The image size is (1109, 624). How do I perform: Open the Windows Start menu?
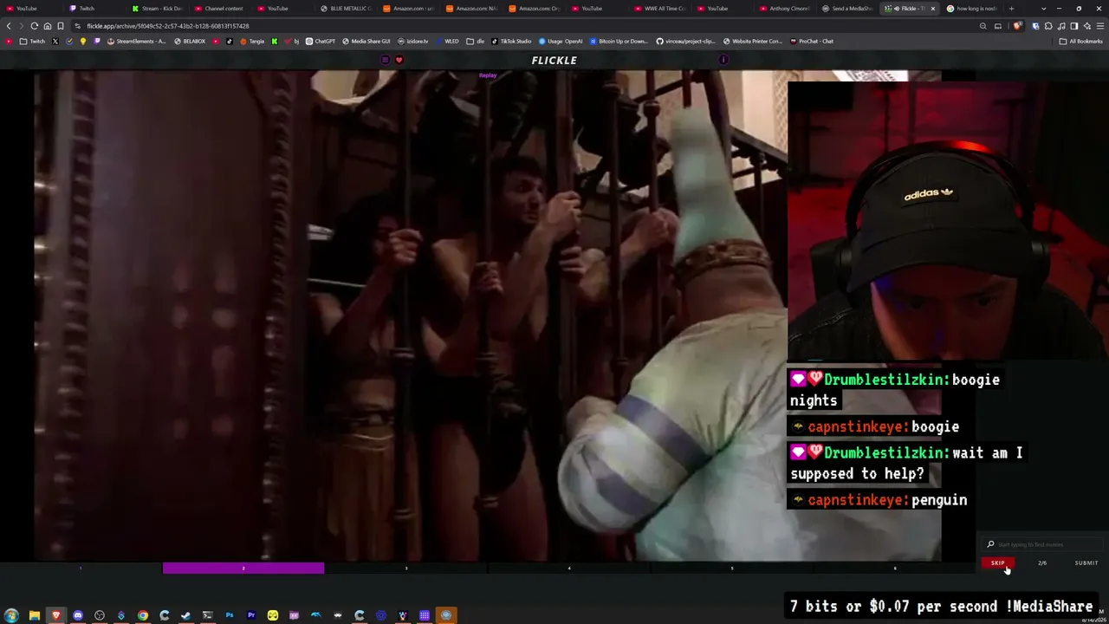click(x=12, y=615)
